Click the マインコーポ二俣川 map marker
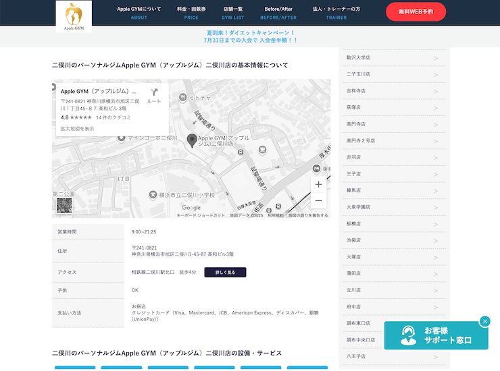This screenshot has height=371, width=500. click(121, 138)
